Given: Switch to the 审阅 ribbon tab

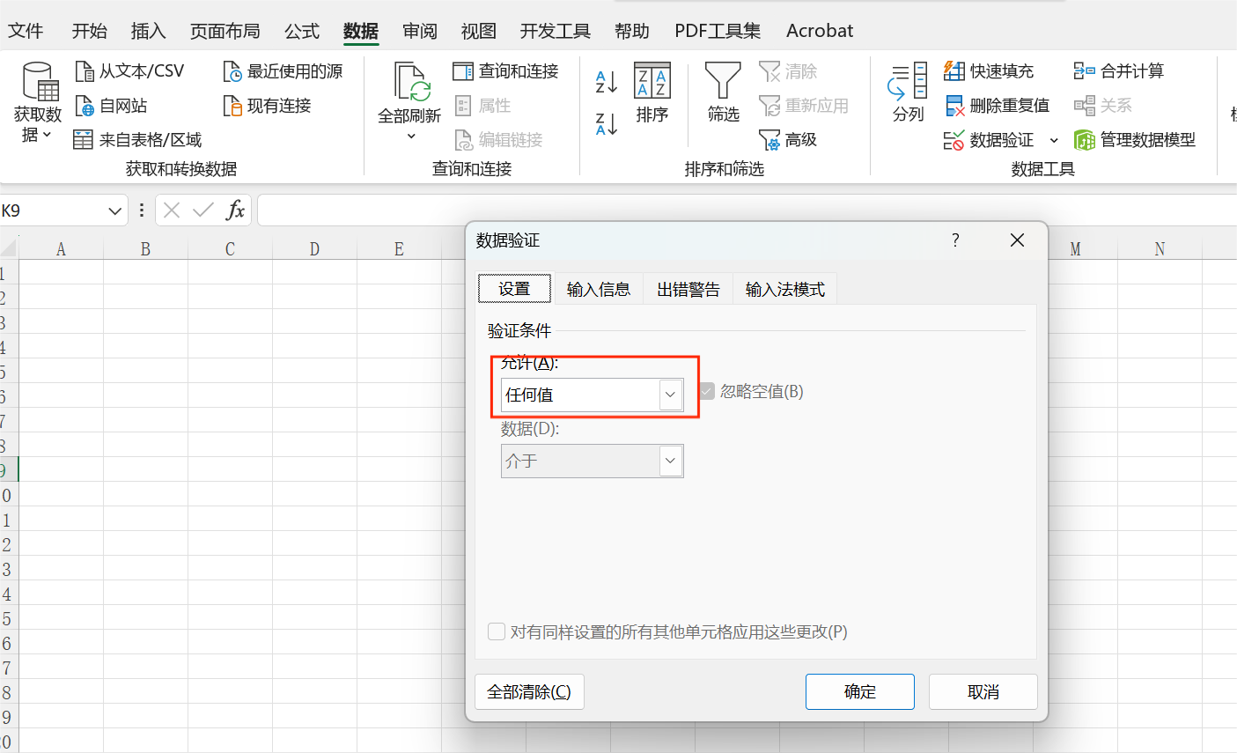Looking at the screenshot, I should click(420, 31).
